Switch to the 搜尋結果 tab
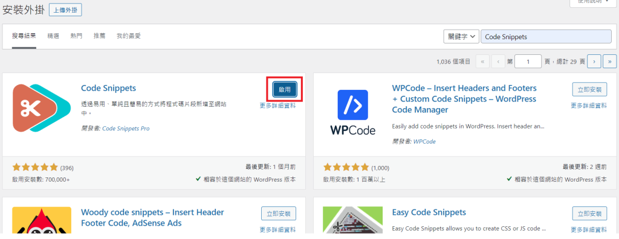Image resolution: width=619 pixels, height=239 pixels. [x=24, y=36]
